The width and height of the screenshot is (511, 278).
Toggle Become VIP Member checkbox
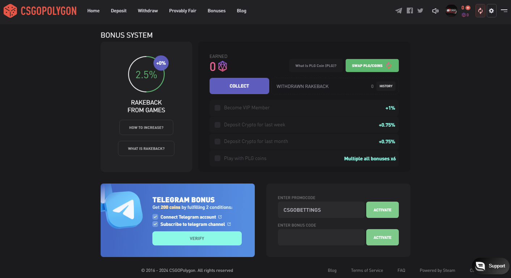(x=218, y=108)
